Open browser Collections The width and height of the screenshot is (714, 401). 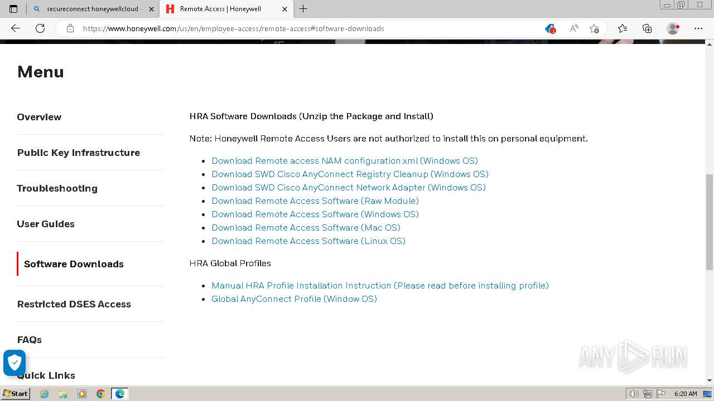point(647,28)
